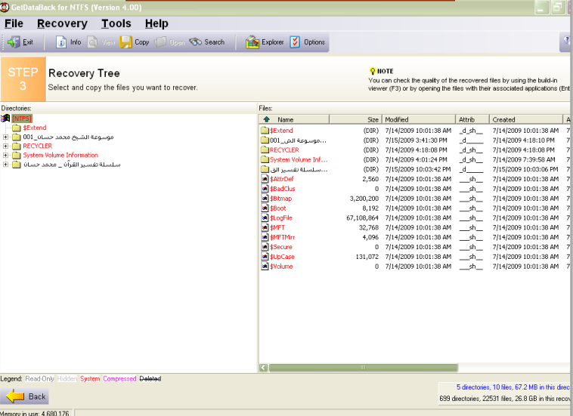Screen dimensions: 573x416
Task: Click the $MFT file icon
Action: [265, 227]
